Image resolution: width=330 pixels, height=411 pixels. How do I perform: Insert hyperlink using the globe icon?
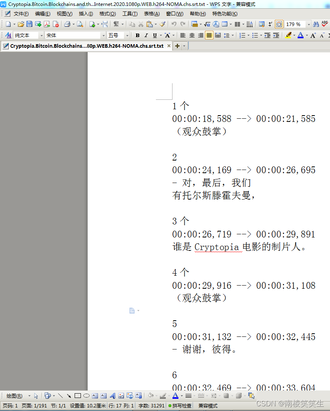216,24
